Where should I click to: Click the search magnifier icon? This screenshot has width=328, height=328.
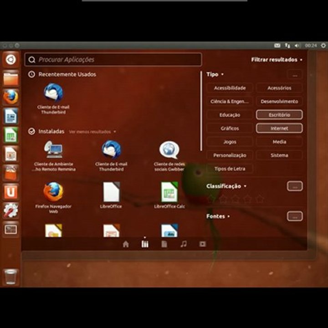click(x=32, y=60)
